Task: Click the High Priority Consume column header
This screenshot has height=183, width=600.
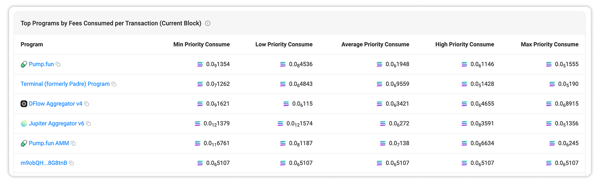Action: pos(465,45)
